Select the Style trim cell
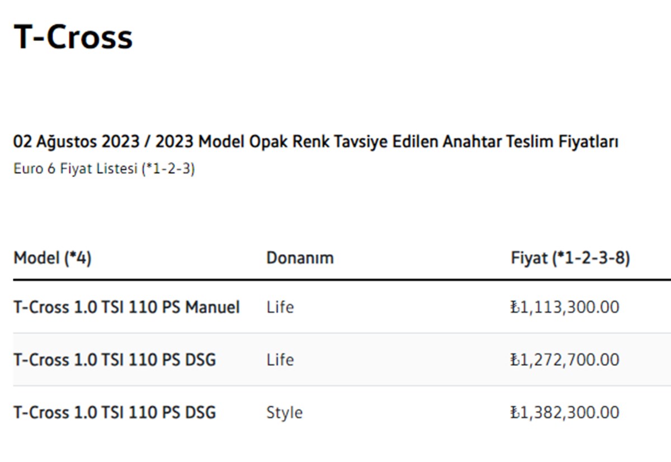 pyautogui.click(x=284, y=413)
